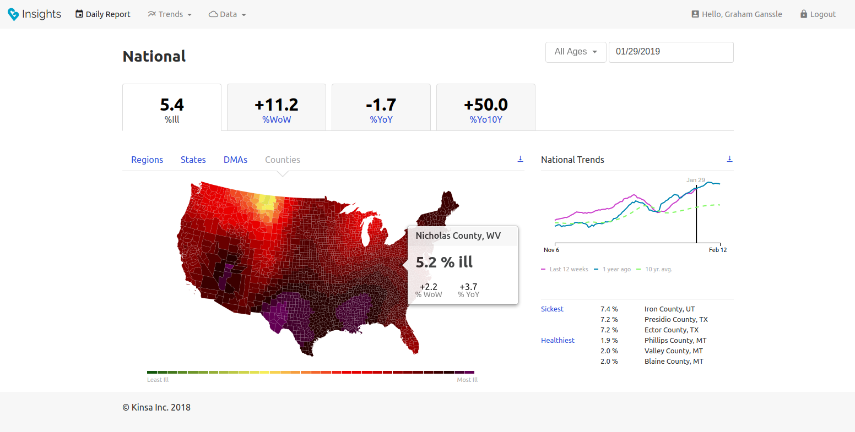Select the 5.4 %Ill metric tab
The width and height of the screenshot is (855, 432).
(x=172, y=107)
